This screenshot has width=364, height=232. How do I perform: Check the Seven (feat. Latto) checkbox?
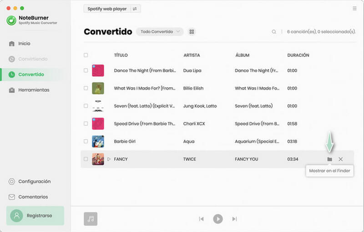(x=86, y=106)
